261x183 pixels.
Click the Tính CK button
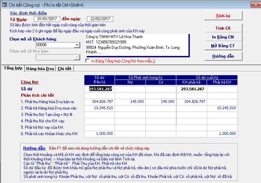pos(223,28)
